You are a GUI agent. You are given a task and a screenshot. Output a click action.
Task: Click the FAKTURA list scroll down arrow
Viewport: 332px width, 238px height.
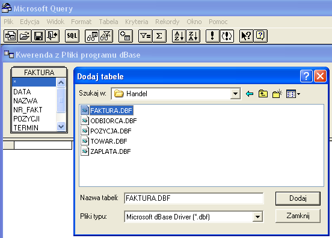click(x=61, y=127)
